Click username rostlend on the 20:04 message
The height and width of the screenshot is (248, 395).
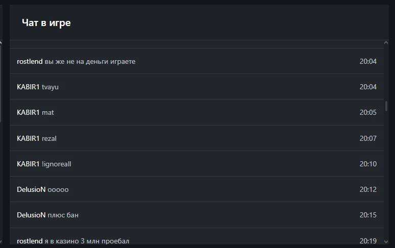pos(30,61)
